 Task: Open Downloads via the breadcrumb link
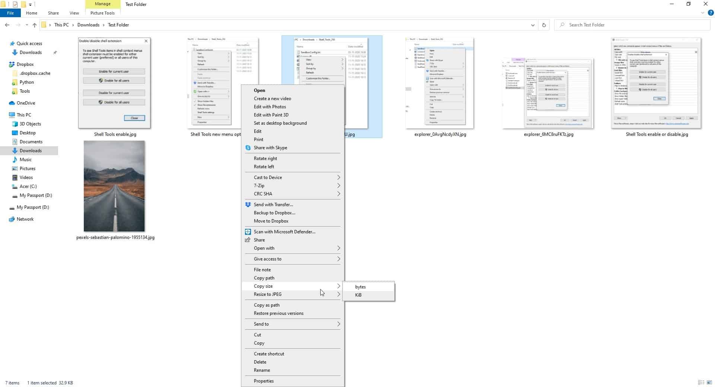point(89,25)
